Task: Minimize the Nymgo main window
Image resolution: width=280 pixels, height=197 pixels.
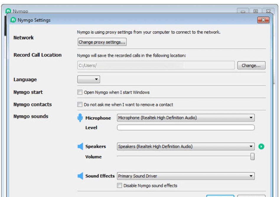Action: tap(243, 11)
